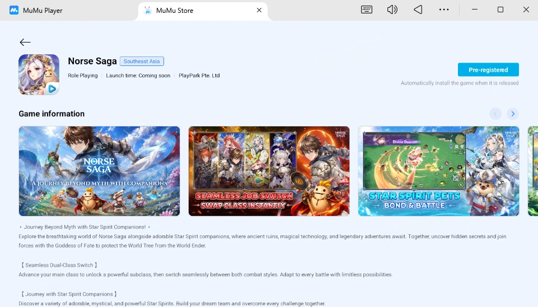The width and height of the screenshot is (538, 307).
Task: Click the Norse Saga game icon
Action: coord(39,74)
